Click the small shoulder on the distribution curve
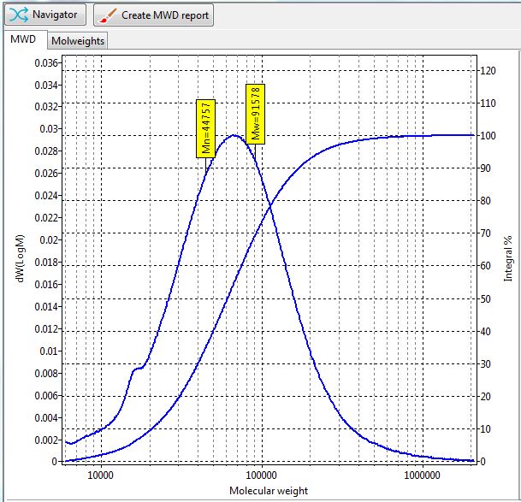521x502 pixels. tap(138, 369)
